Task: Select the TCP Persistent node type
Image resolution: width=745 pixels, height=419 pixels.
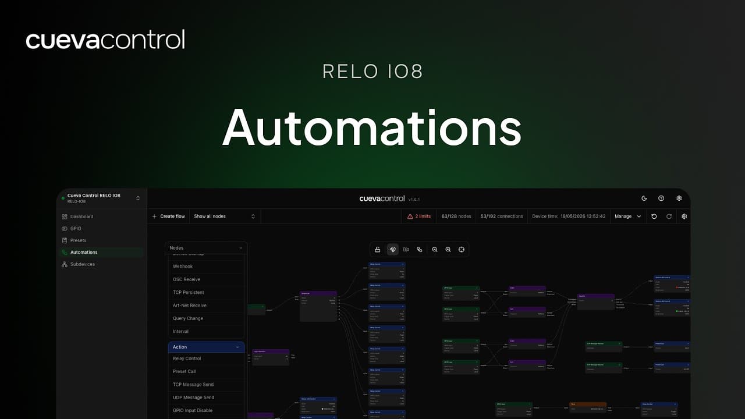Action: point(206,292)
